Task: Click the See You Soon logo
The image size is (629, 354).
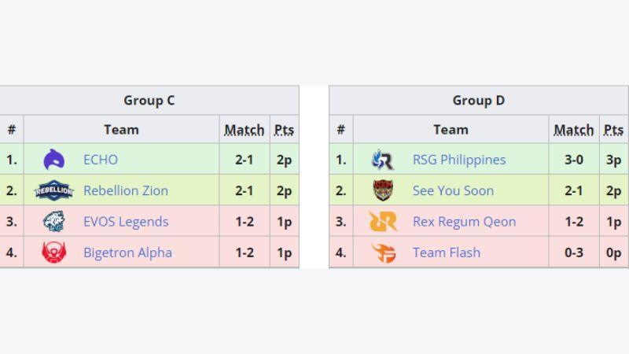Action: [x=383, y=190]
